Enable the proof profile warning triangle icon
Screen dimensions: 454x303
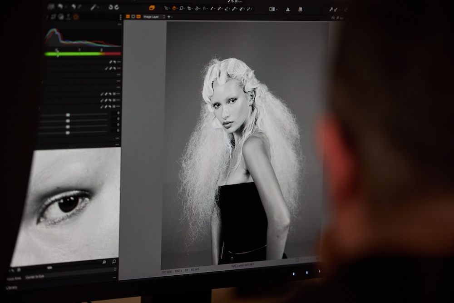click(x=288, y=8)
